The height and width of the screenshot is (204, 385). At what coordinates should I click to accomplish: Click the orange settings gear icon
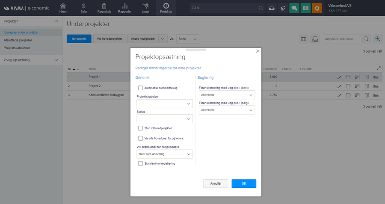point(317,8)
